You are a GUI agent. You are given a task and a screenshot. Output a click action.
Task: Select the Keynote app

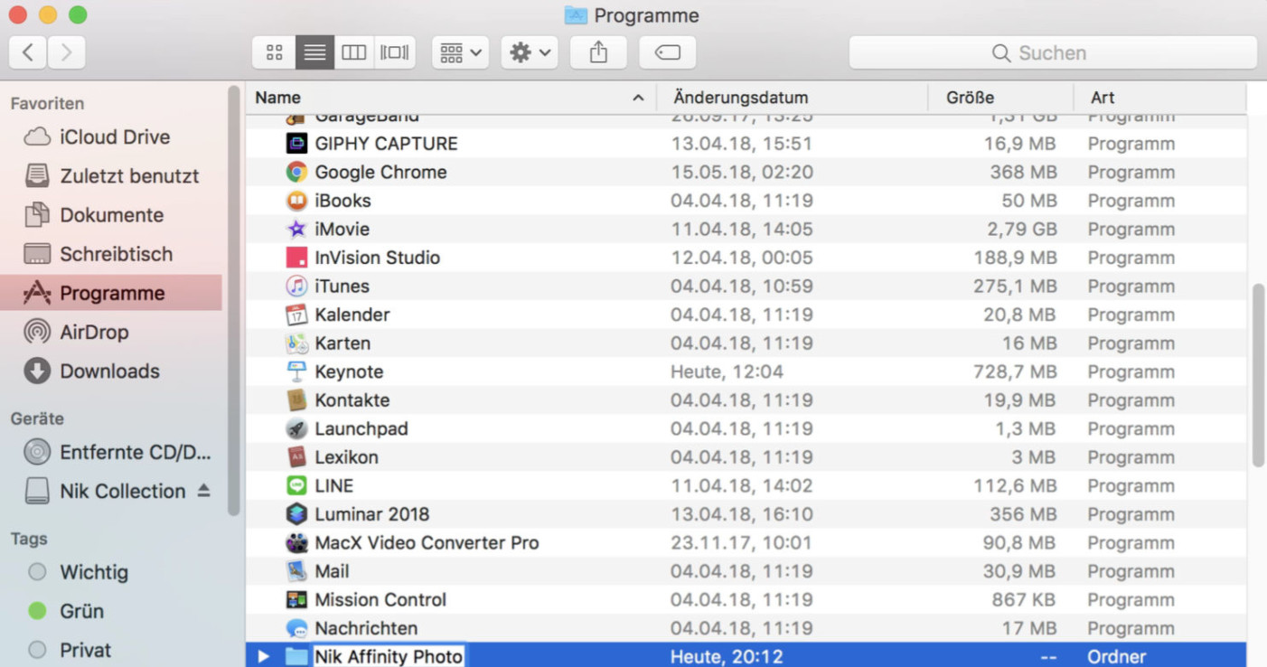tap(746, 371)
